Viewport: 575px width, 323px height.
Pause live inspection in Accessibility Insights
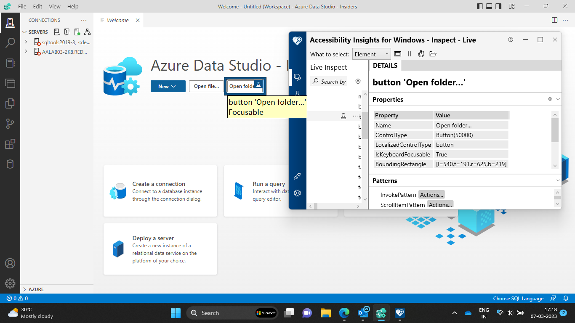point(409,54)
